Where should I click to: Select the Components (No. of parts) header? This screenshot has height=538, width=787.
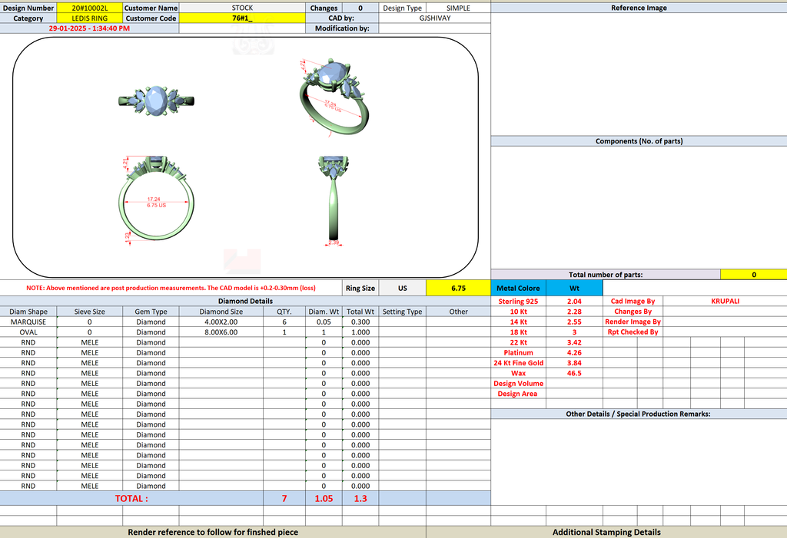coord(639,141)
